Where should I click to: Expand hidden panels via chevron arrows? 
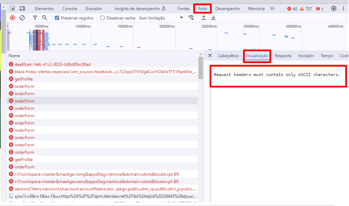(272, 8)
